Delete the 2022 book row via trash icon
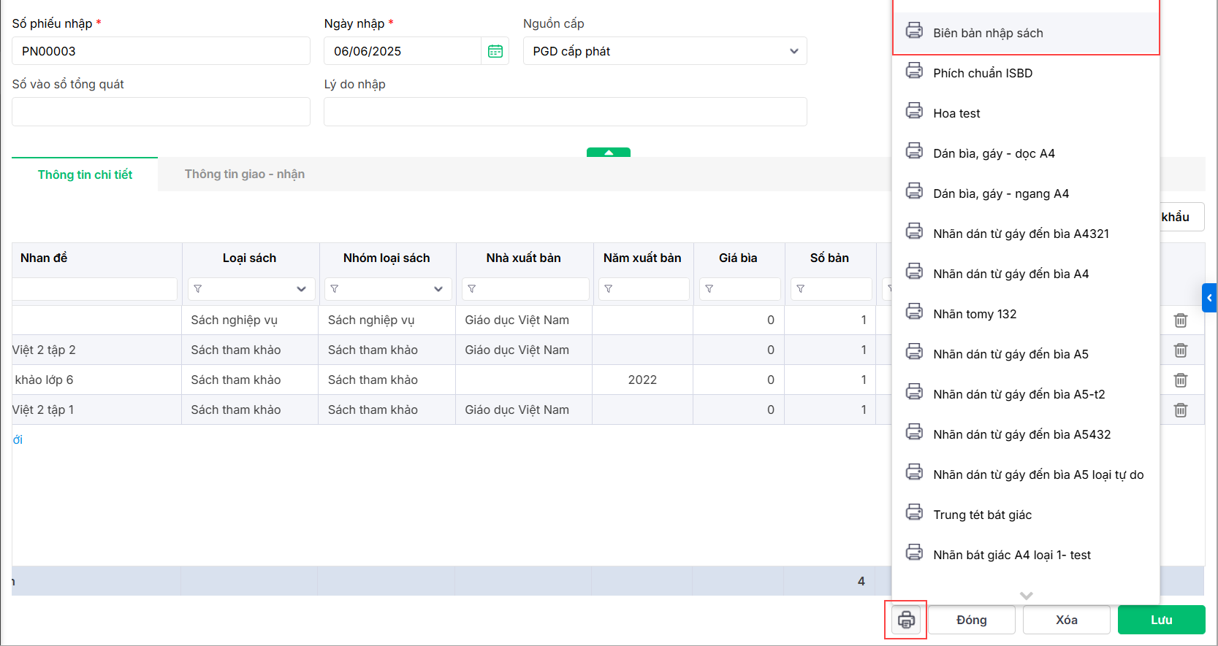 pyautogui.click(x=1180, y=380)
